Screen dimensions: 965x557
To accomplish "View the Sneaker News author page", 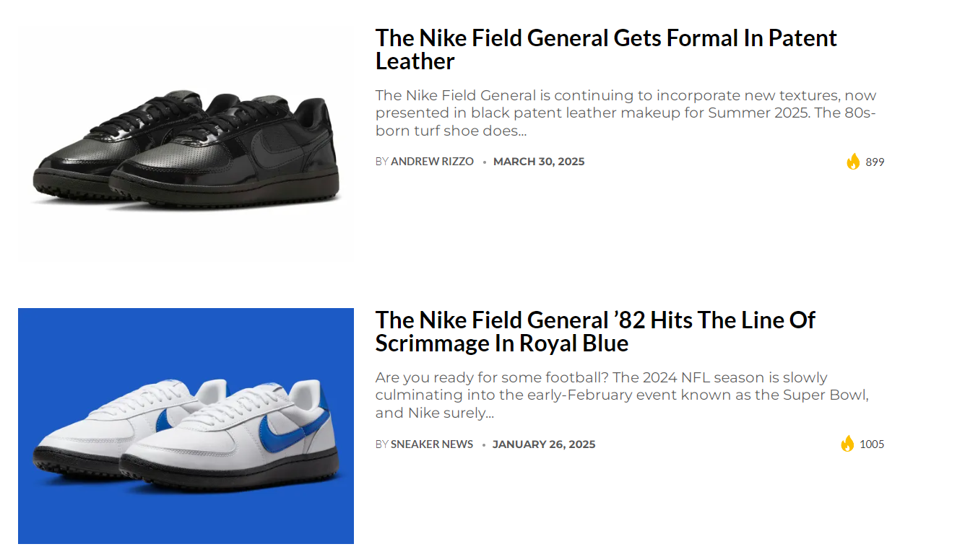I will pos(432,444).
